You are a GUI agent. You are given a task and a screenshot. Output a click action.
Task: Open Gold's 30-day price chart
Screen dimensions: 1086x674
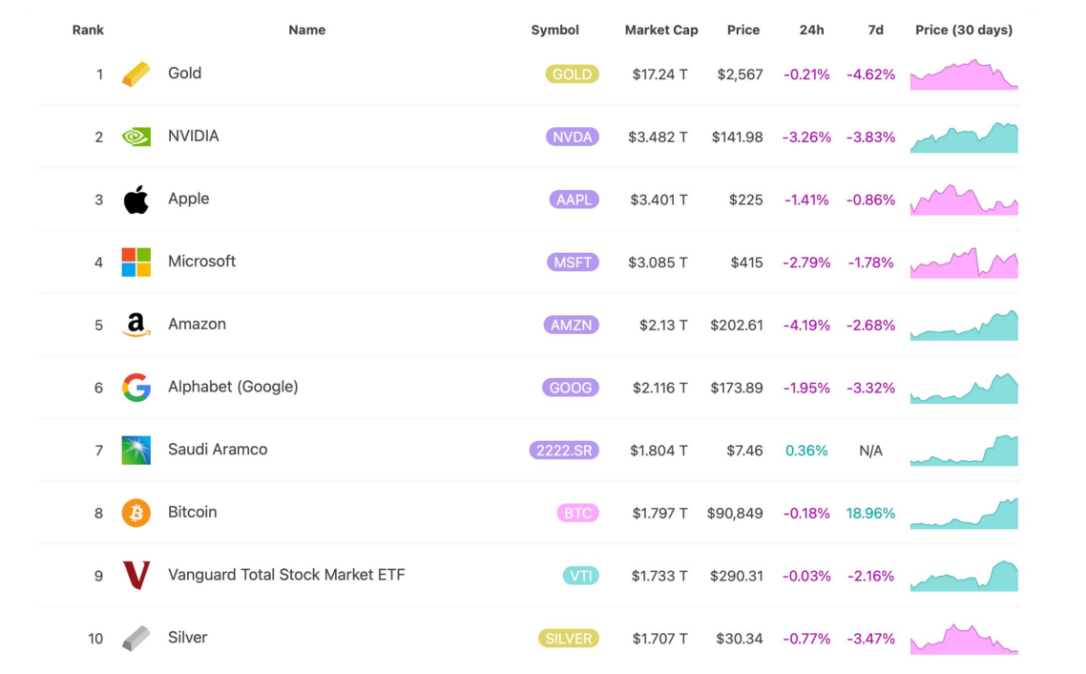tap(964, 74)
